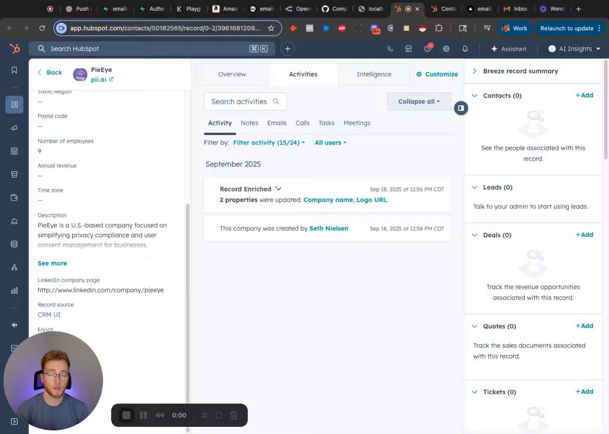Click the browser address bar URL
609x434 pixels.
(165, 28)
